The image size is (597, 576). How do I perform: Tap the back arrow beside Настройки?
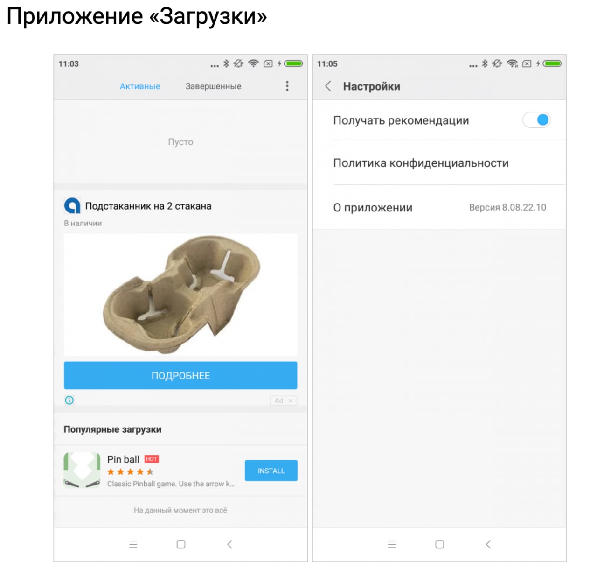point(328,86)
